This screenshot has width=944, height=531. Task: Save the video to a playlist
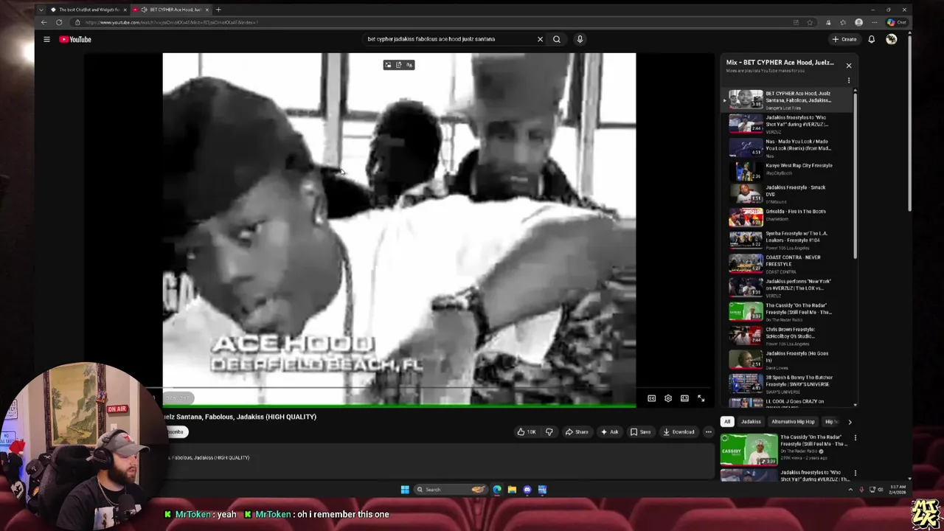point(640,431)
